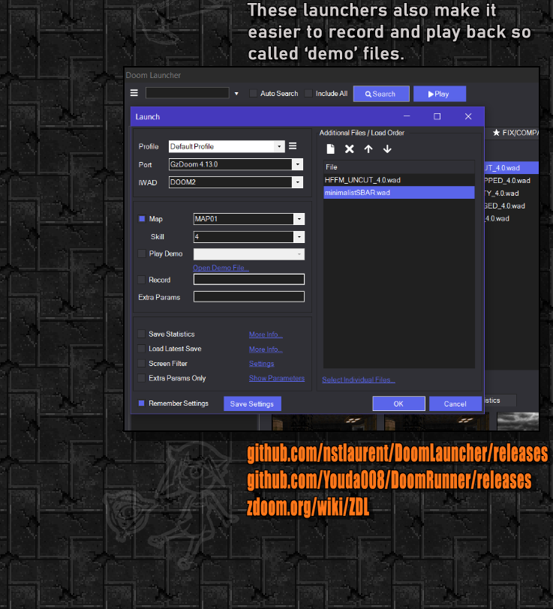Open Screen Filter Settings link
Viewport: 553px width, 609px height.
coord(262,364)
